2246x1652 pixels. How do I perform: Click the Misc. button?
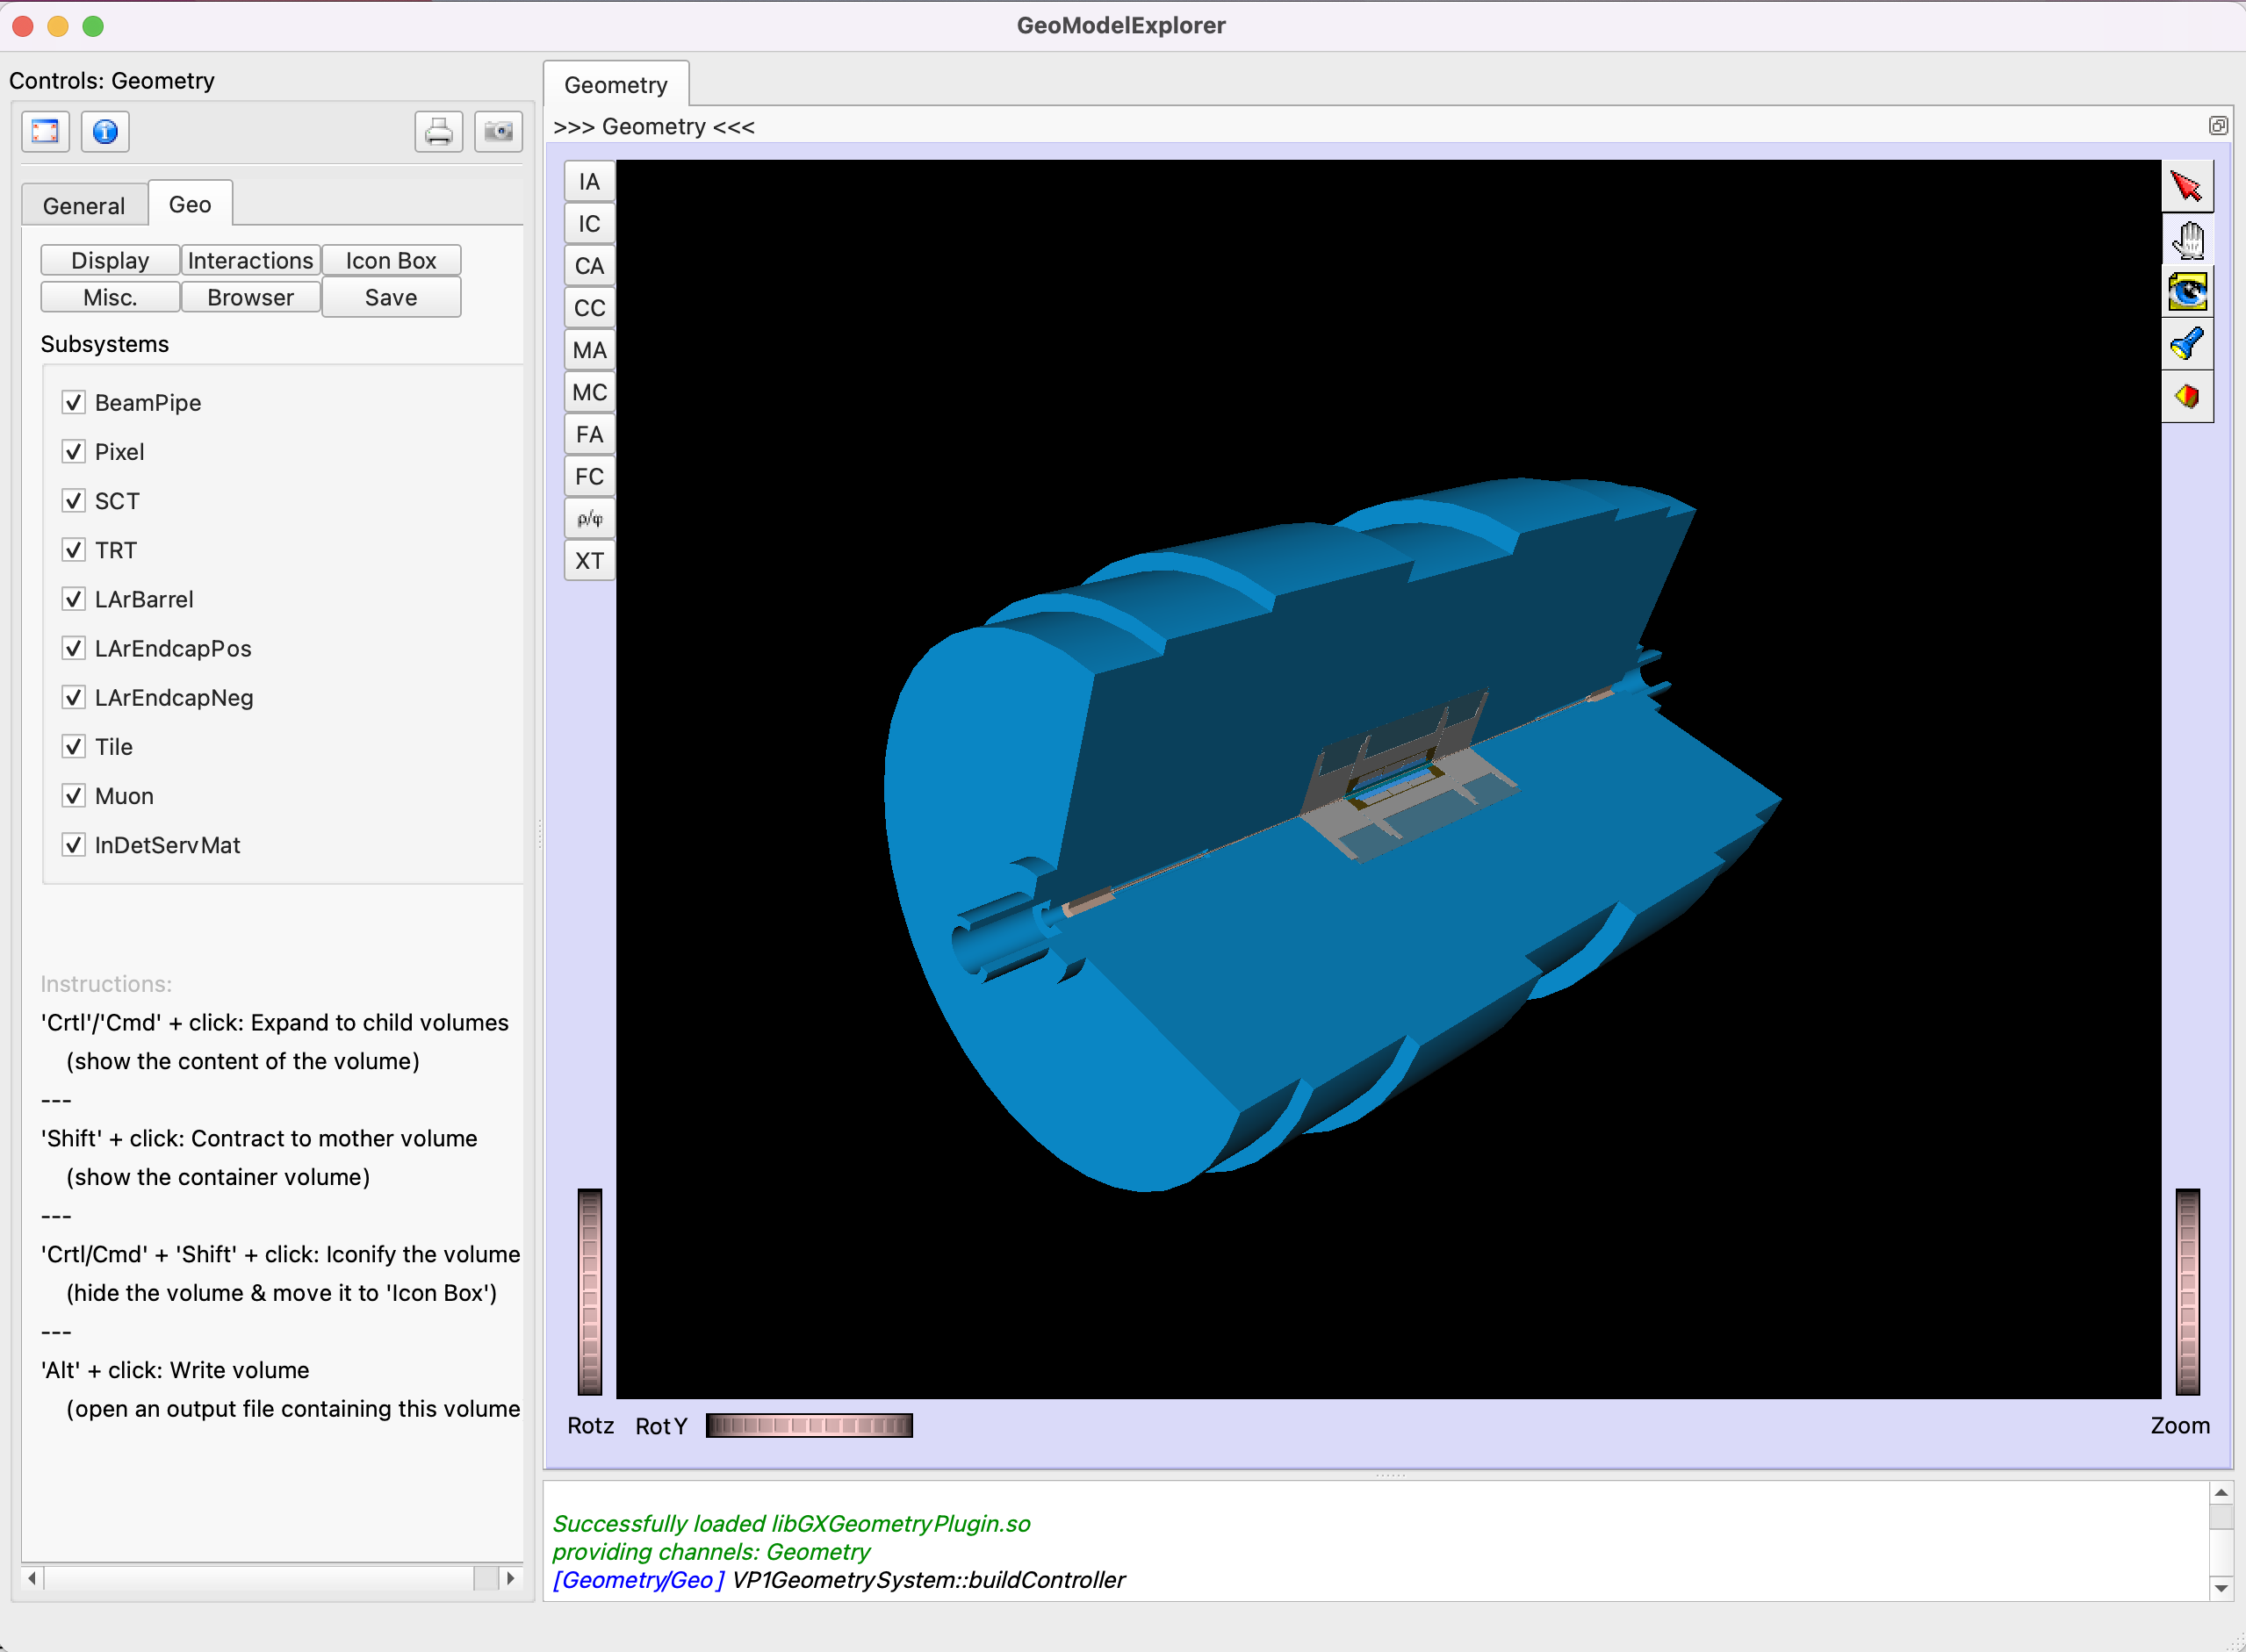[110, 297]
